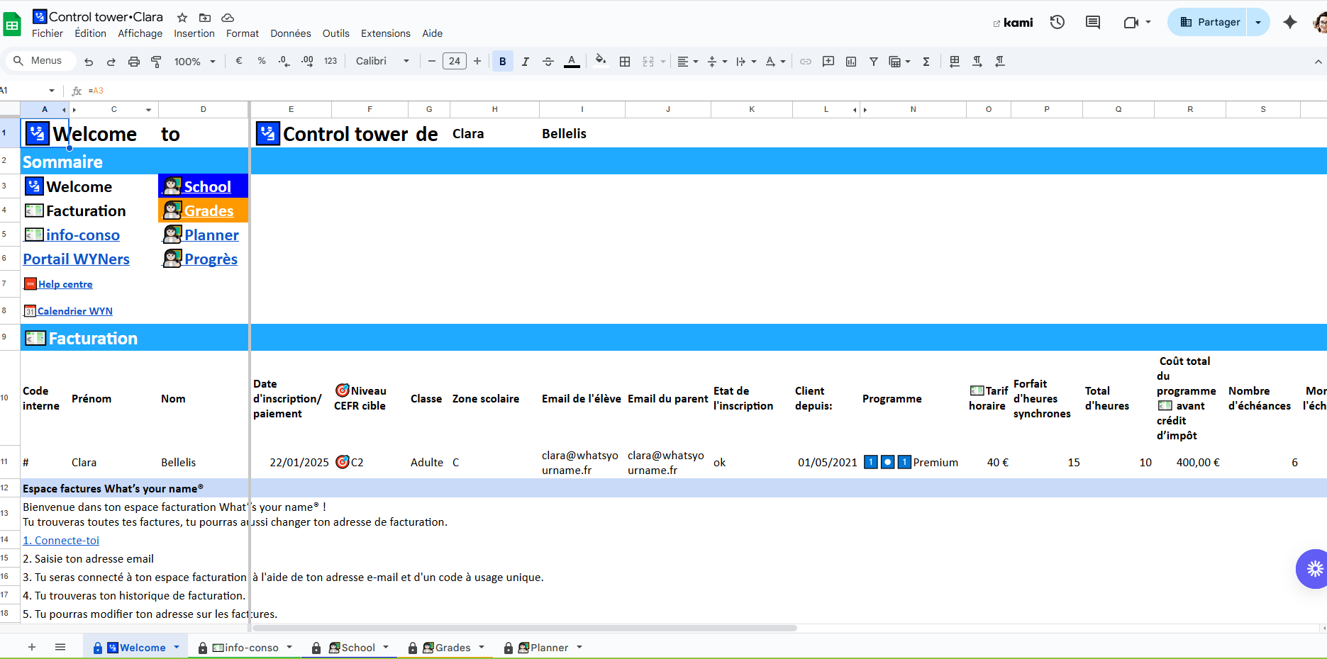1327x659 pixels.
Task: Collapse the toolbar with chevron
Action: point(1318,62)
